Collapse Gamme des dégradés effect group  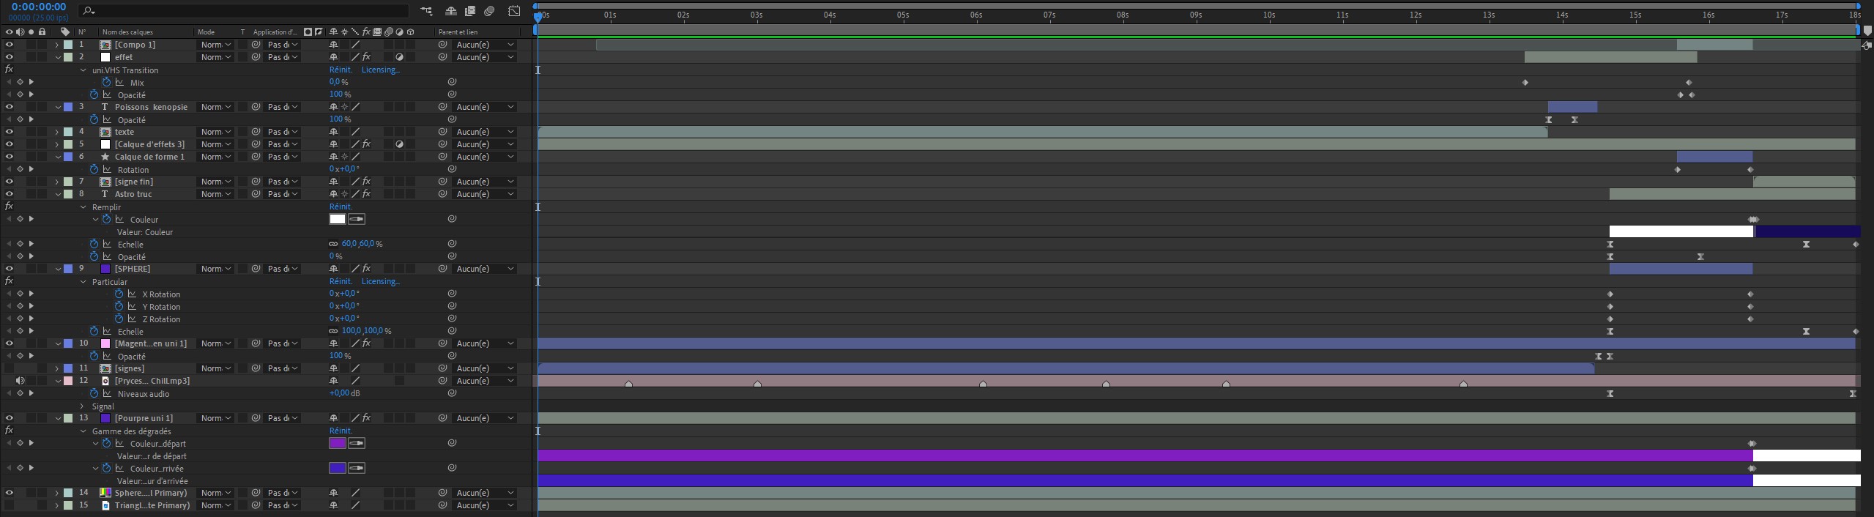pos(83,431)
